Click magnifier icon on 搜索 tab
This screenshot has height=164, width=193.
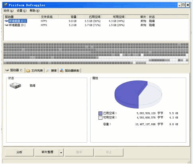48,70
